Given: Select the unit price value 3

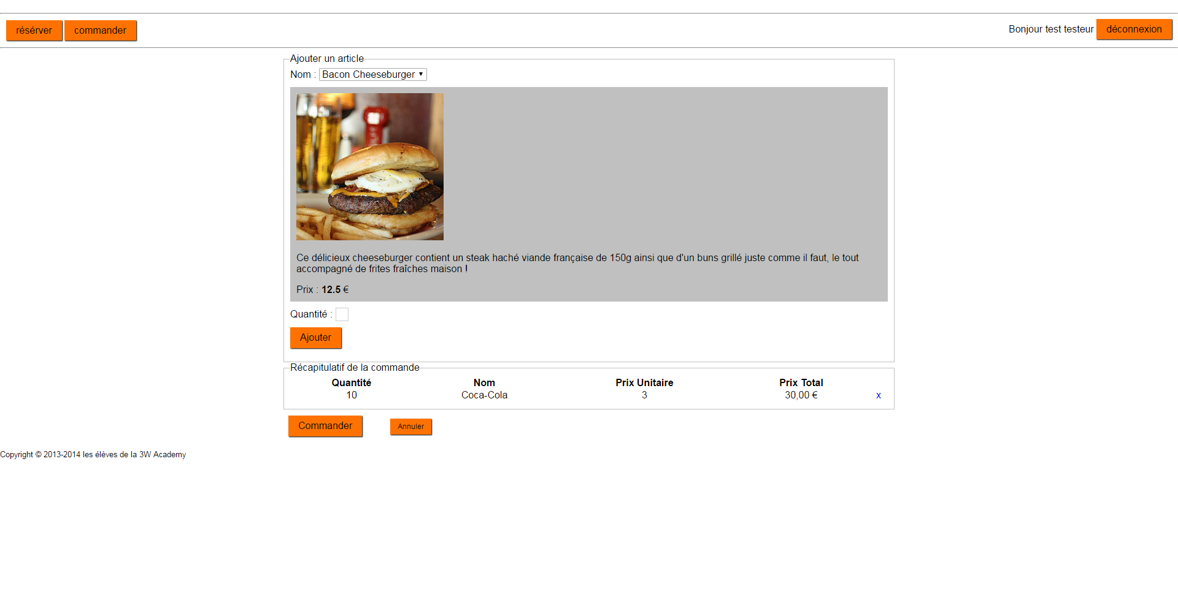Looking at the screenshot, I should click(644, 395).
